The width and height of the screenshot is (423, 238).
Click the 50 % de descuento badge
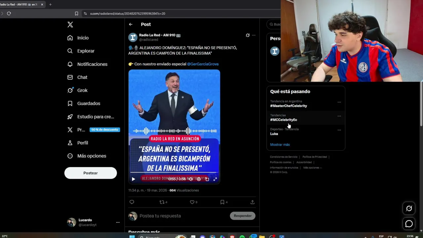[105, 130]
